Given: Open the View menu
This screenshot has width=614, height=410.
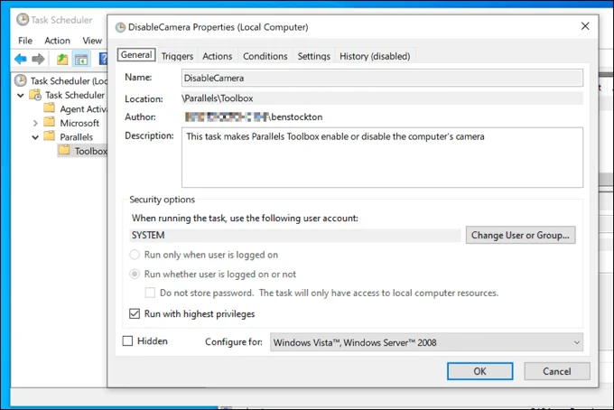Looking at the screenshot, I should click(x=92, y=41).
